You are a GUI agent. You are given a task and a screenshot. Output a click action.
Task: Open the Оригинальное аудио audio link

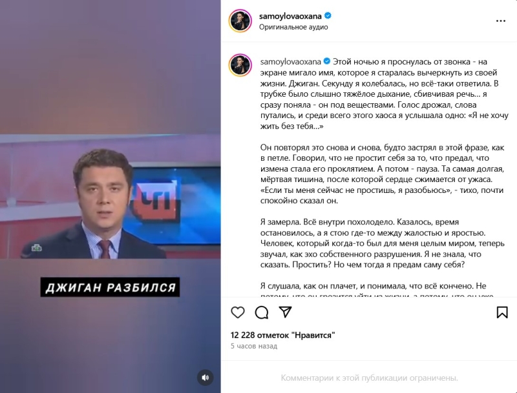click(293, 27)
